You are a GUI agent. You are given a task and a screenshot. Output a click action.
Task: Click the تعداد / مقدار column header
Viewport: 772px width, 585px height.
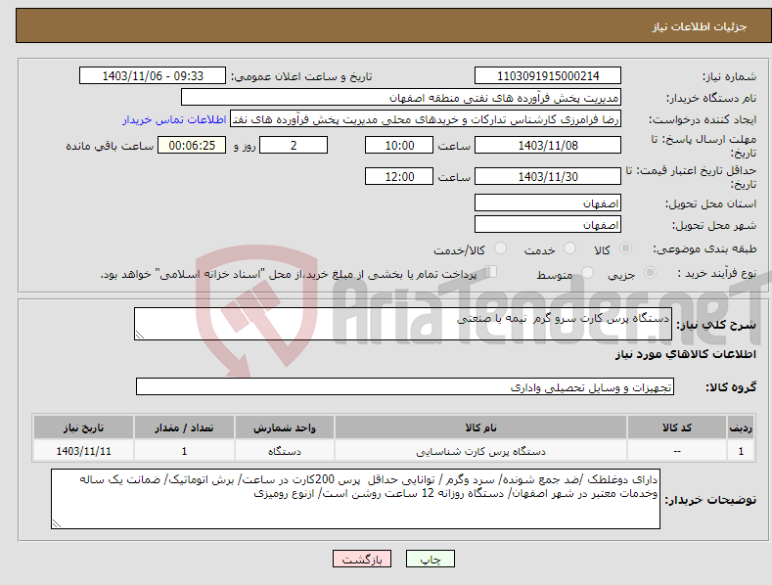[184, 427]
